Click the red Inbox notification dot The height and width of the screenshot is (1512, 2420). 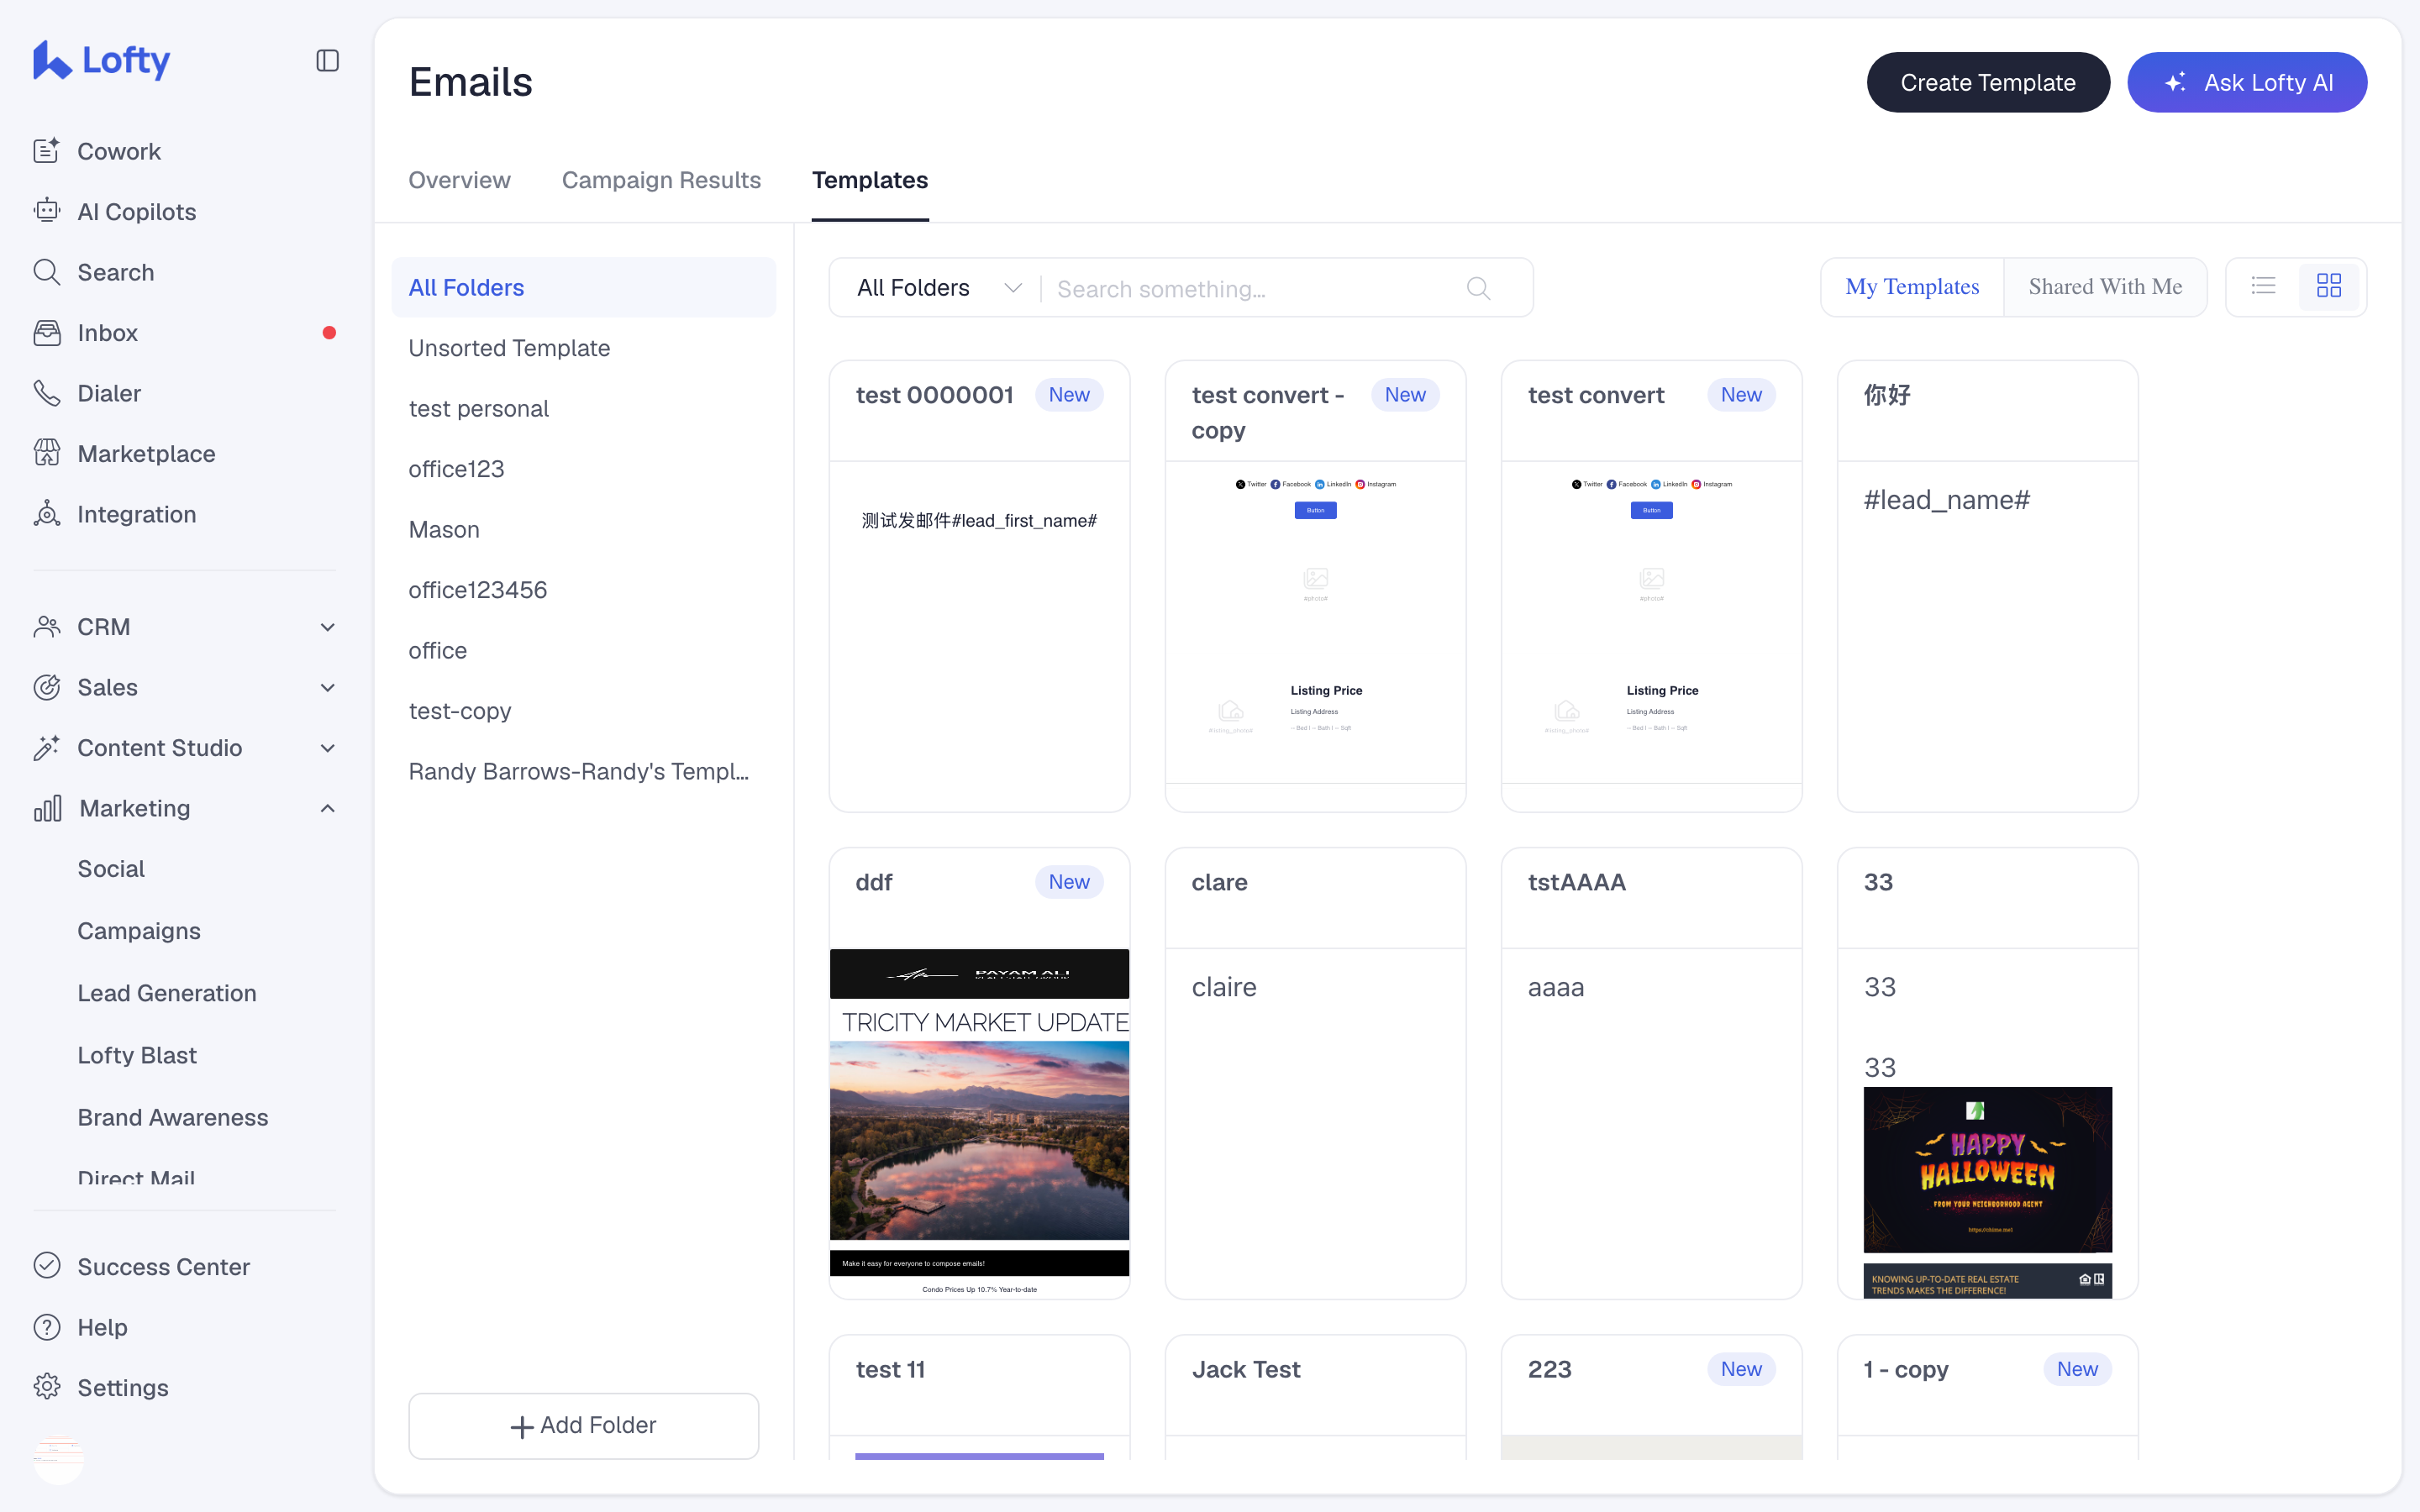(x=329, y=333)
